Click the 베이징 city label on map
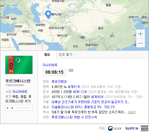 tap(134, 17)
